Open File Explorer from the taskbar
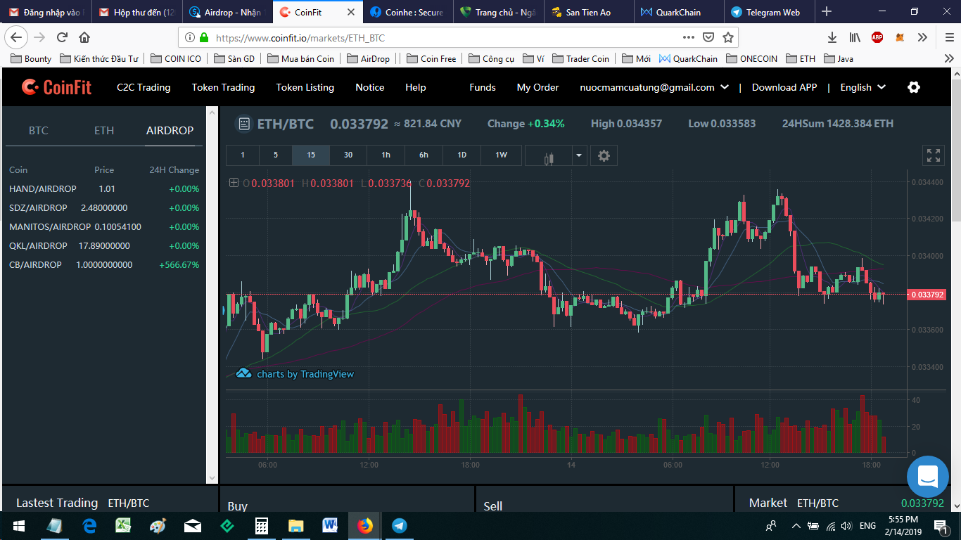961x540 pixels. pos(295,526)
